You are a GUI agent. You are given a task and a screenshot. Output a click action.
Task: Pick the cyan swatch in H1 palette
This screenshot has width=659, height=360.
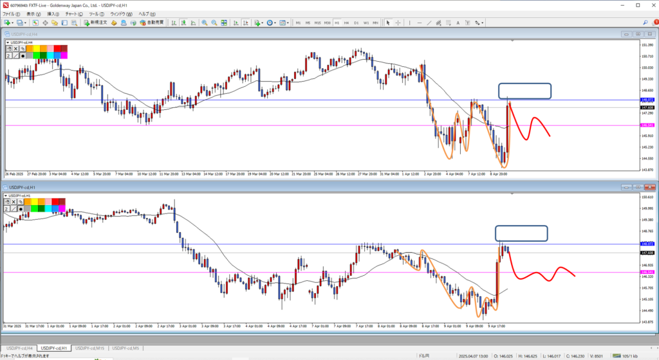click(x=48, y=208)
